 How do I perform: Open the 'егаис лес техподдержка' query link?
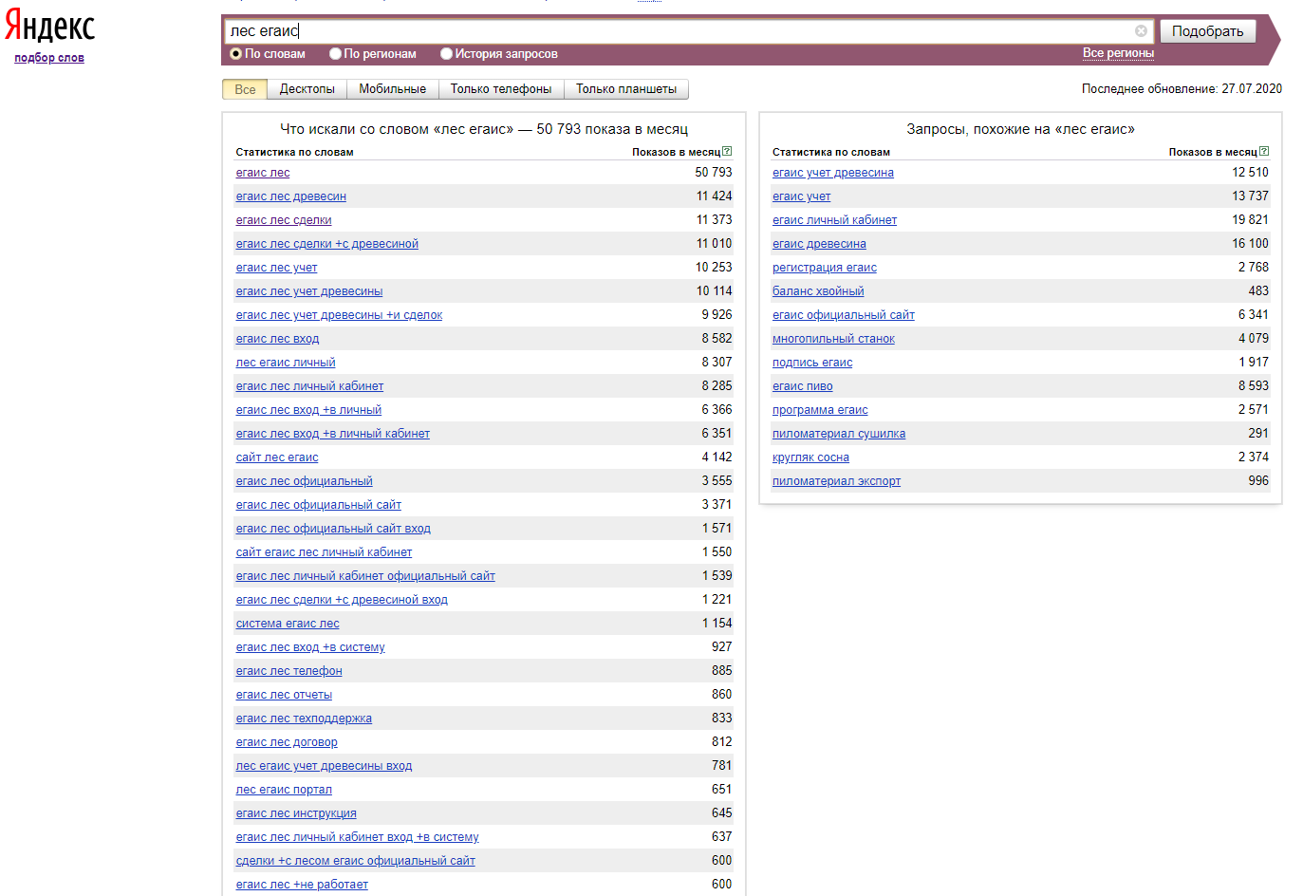tap(304, 719)
